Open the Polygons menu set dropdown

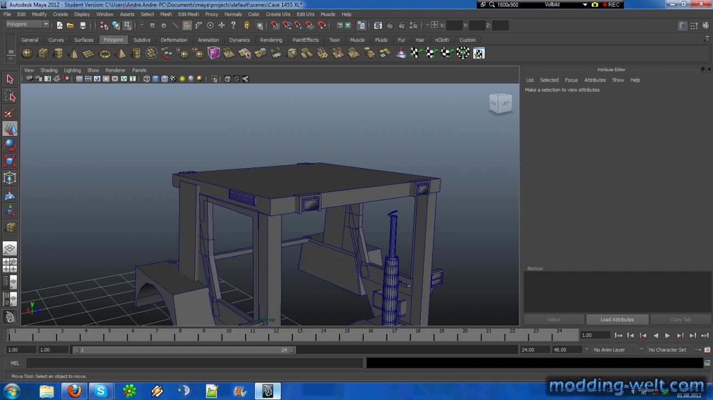(x=27, y=25)
